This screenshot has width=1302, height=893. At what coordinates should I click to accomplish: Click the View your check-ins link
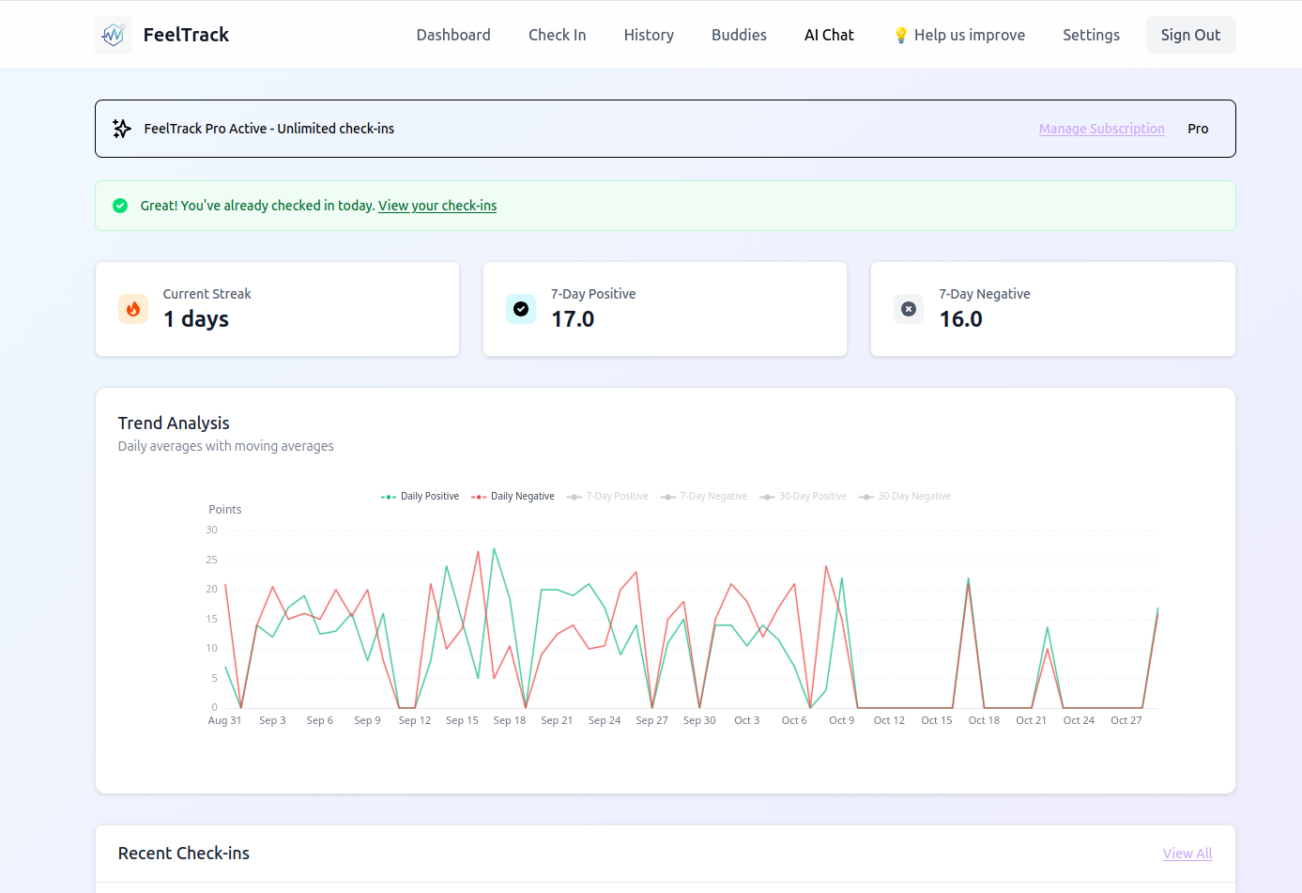click(x=437, y=205)
